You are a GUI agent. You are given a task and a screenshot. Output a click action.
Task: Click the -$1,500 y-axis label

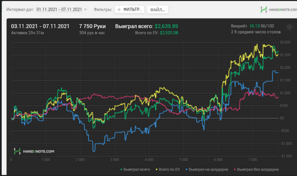(x=286, y=156)
